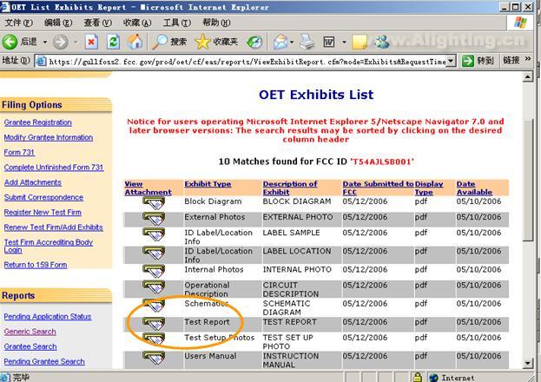Open the Block Diagram attachment icon

point(154,202)
